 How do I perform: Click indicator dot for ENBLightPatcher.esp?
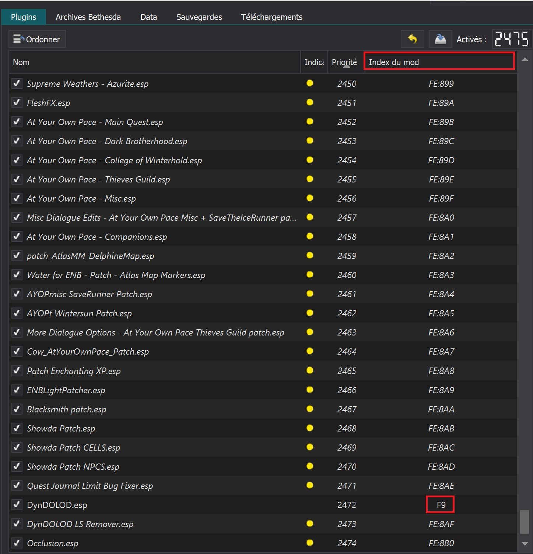pos(310,390)
